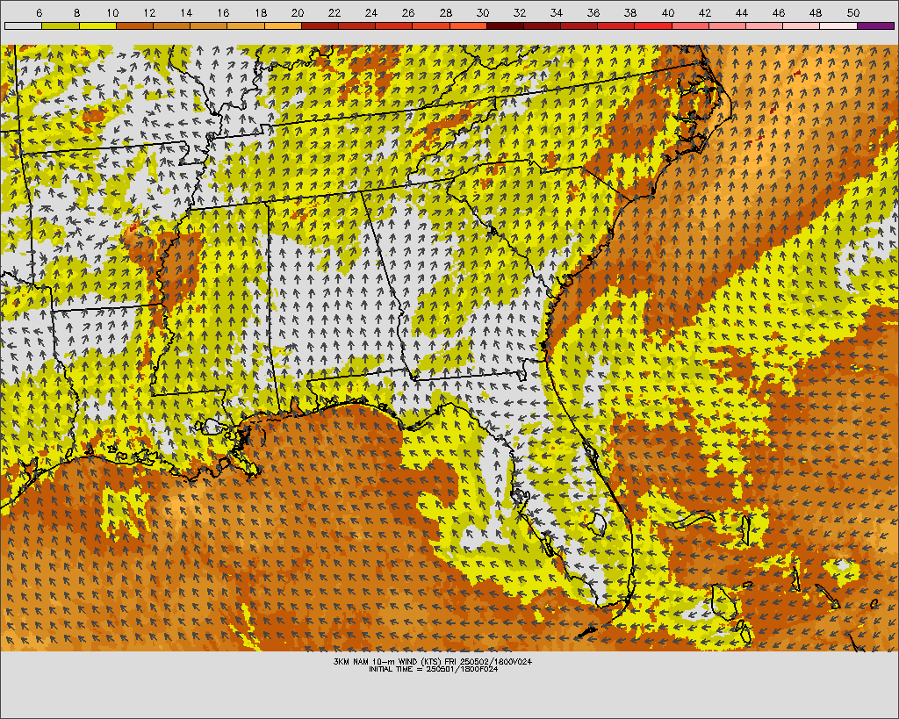The height and width of the screenshot is (719, 899).
Task: Pick the light pink 44 to 46 swatch
Action: [x=765, y=25]
